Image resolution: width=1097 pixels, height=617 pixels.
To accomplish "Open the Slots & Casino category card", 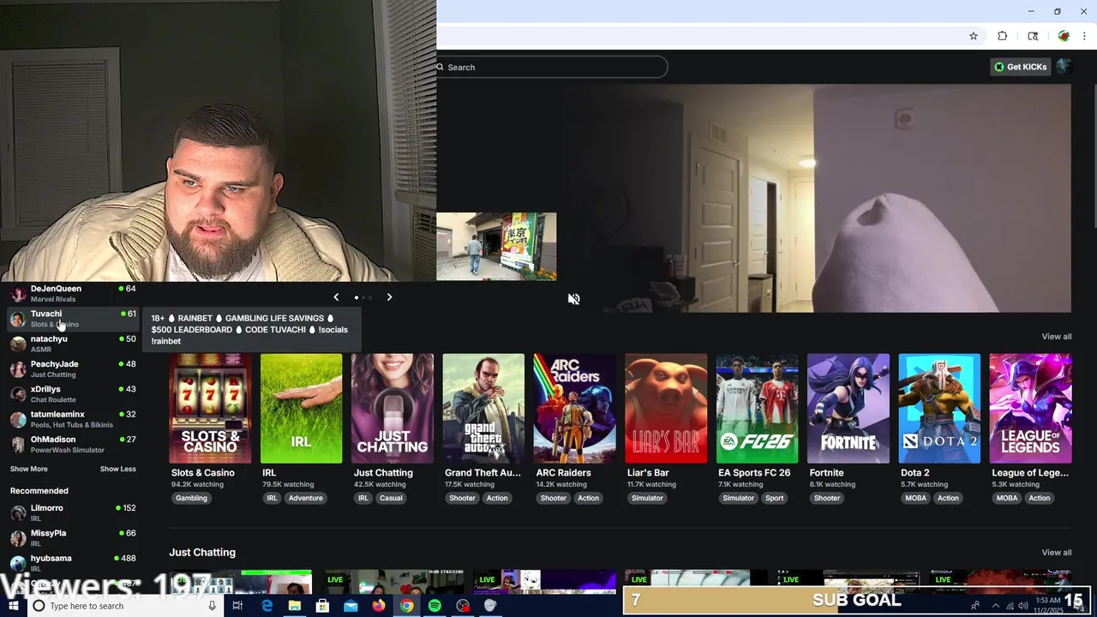I will [x=210, y=409].
